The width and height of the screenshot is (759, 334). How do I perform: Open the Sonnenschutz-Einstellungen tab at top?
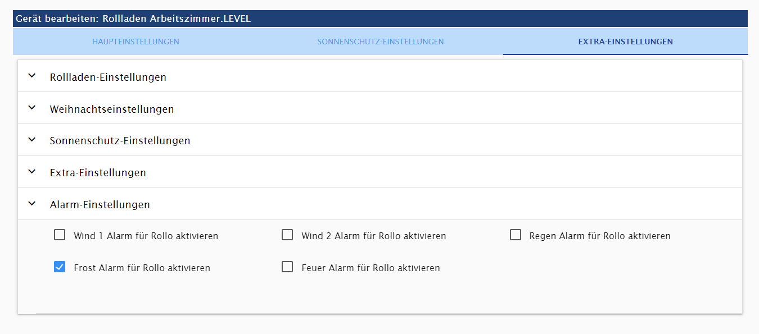(381, 42)
